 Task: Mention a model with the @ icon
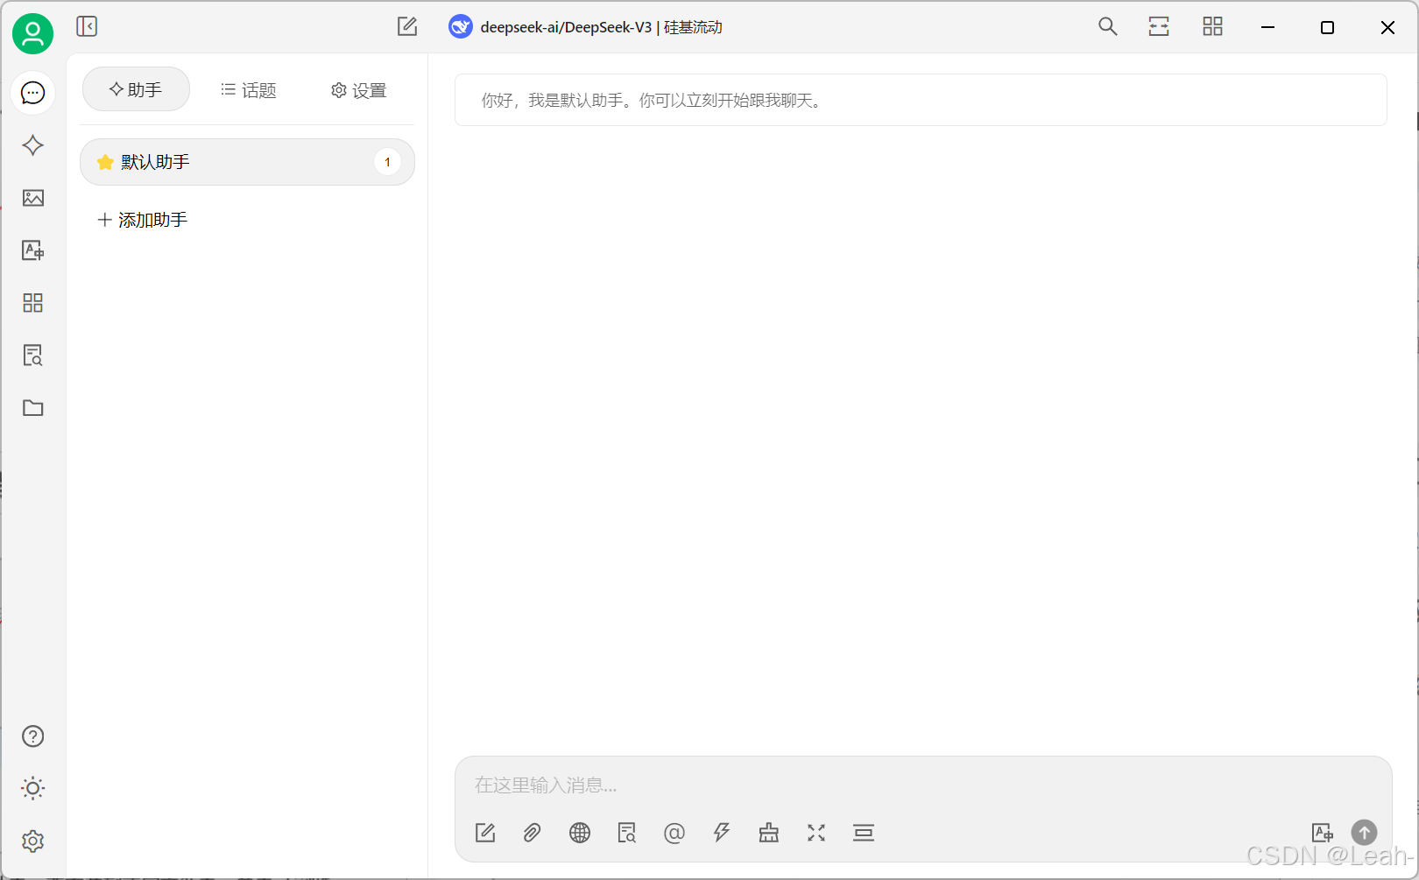674,833
